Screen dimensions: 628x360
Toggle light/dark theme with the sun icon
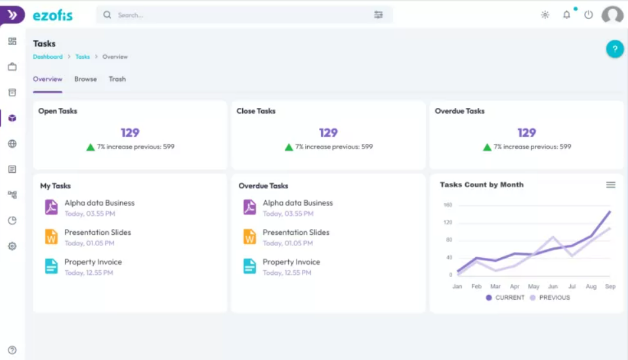click(x=545, y=15)
